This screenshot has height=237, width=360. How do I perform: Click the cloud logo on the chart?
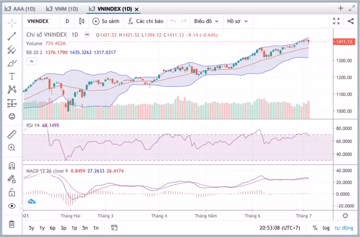pos(31,202)
